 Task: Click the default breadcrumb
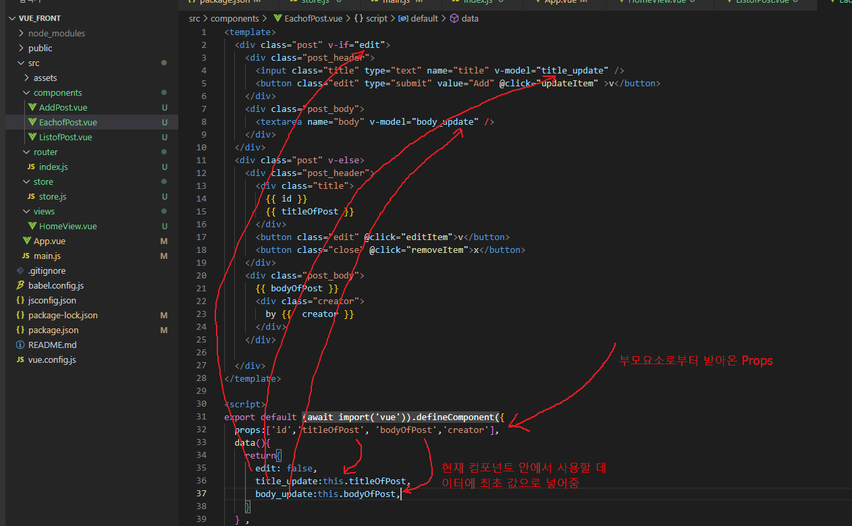tap(424, 18)
